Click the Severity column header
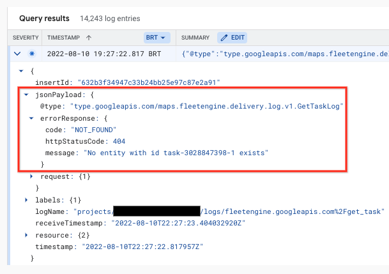The width and height of the screenshot is (389, 274). [x=26, y=38]
